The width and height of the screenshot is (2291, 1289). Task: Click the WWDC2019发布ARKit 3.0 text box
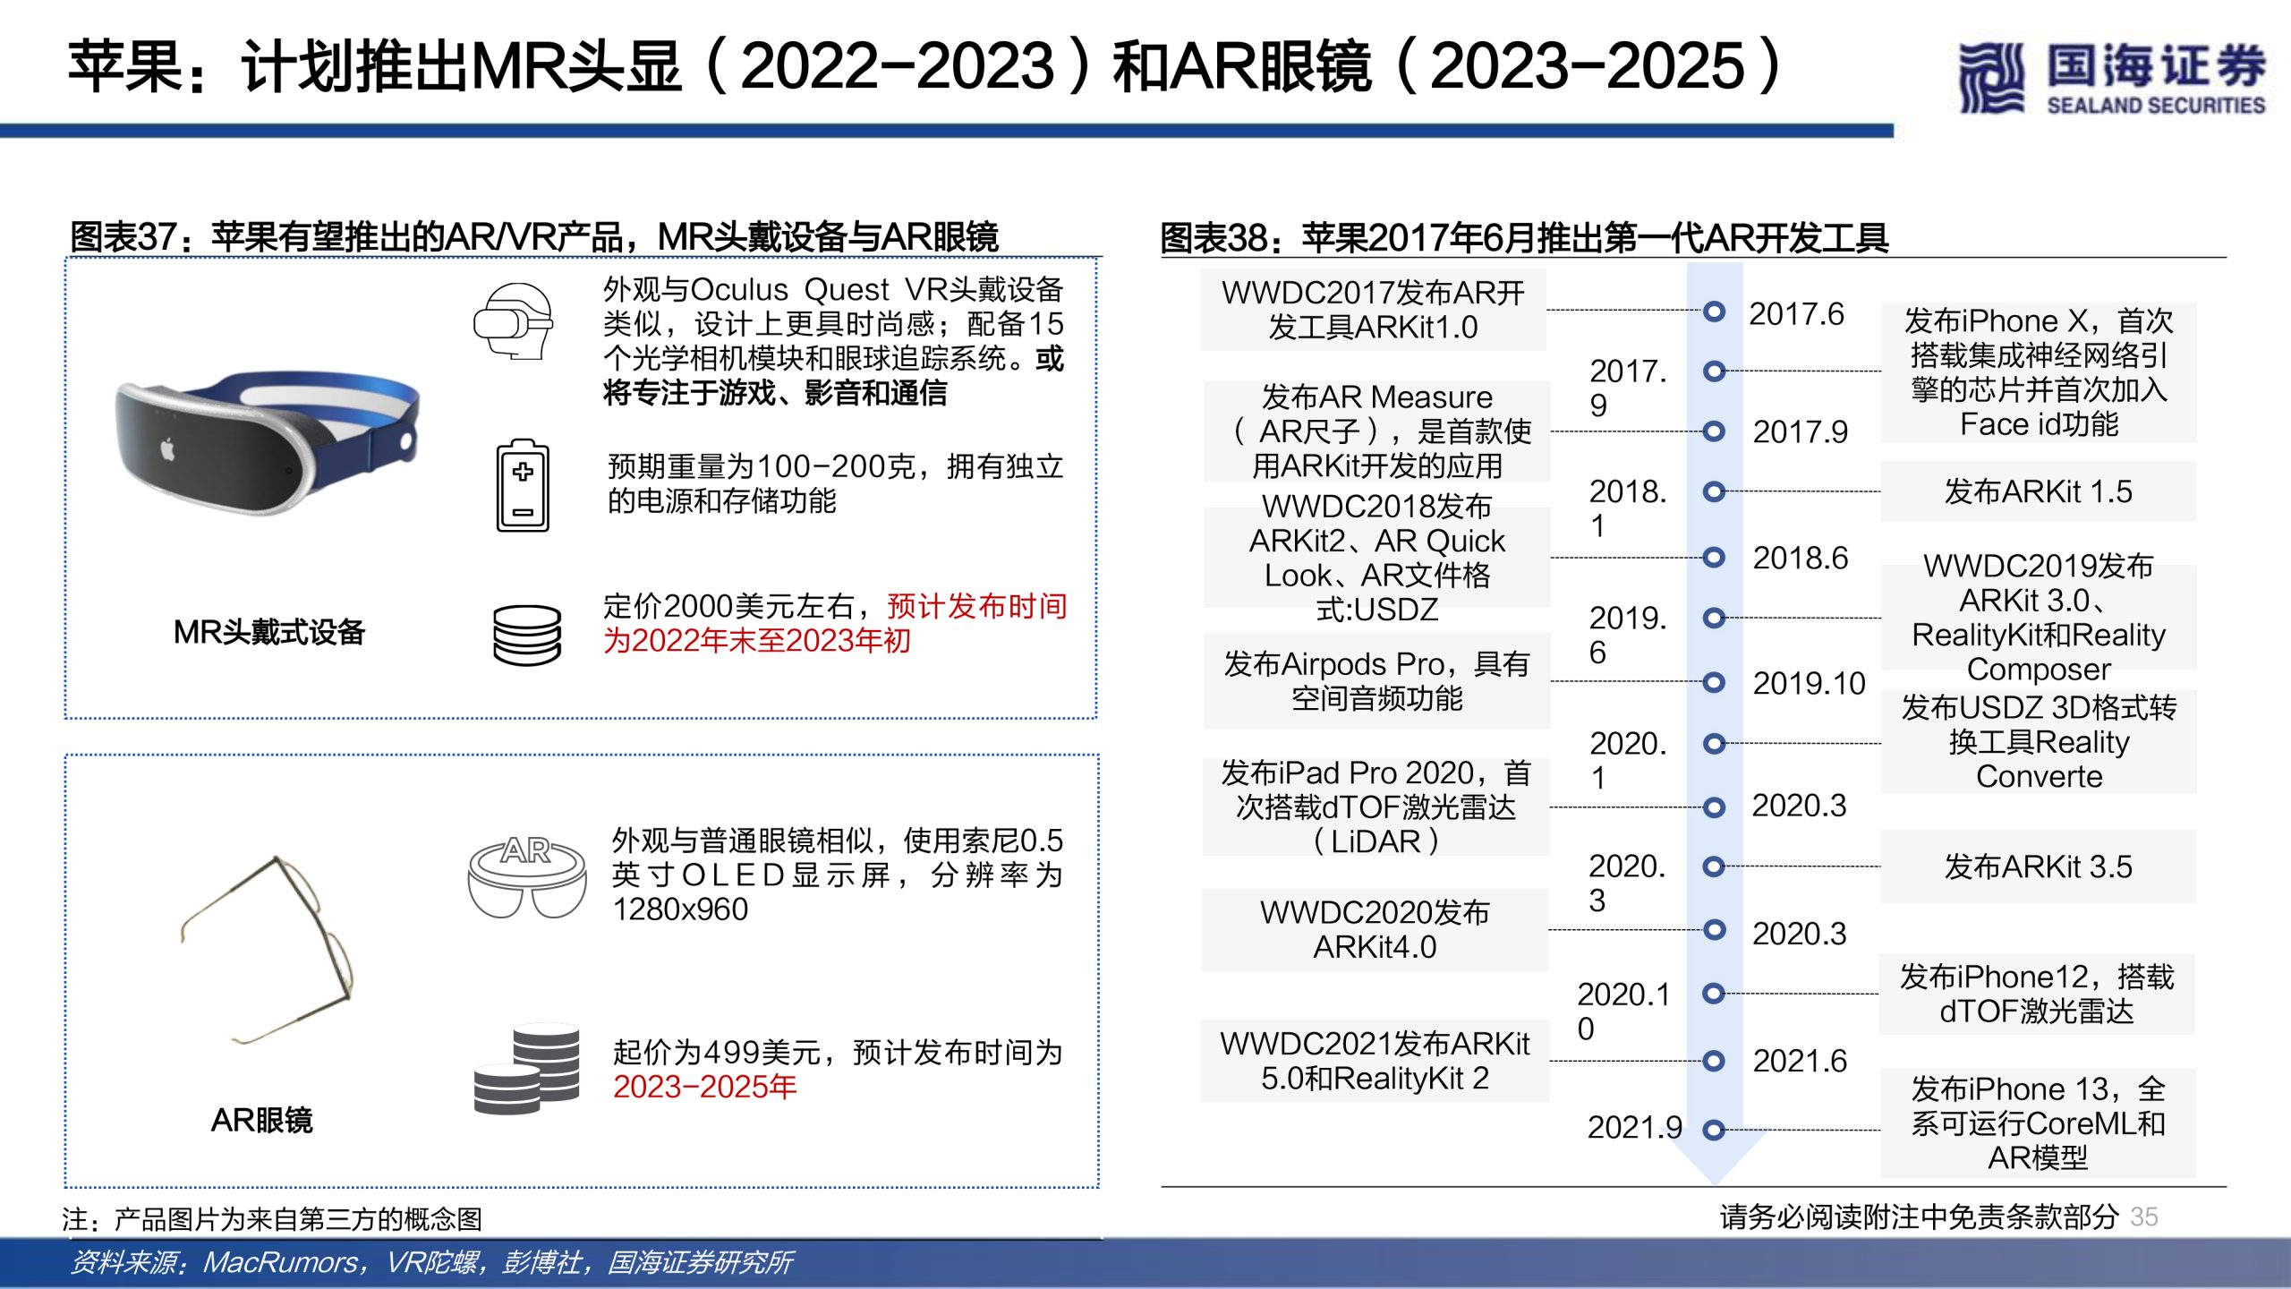tap(2039, 617)
